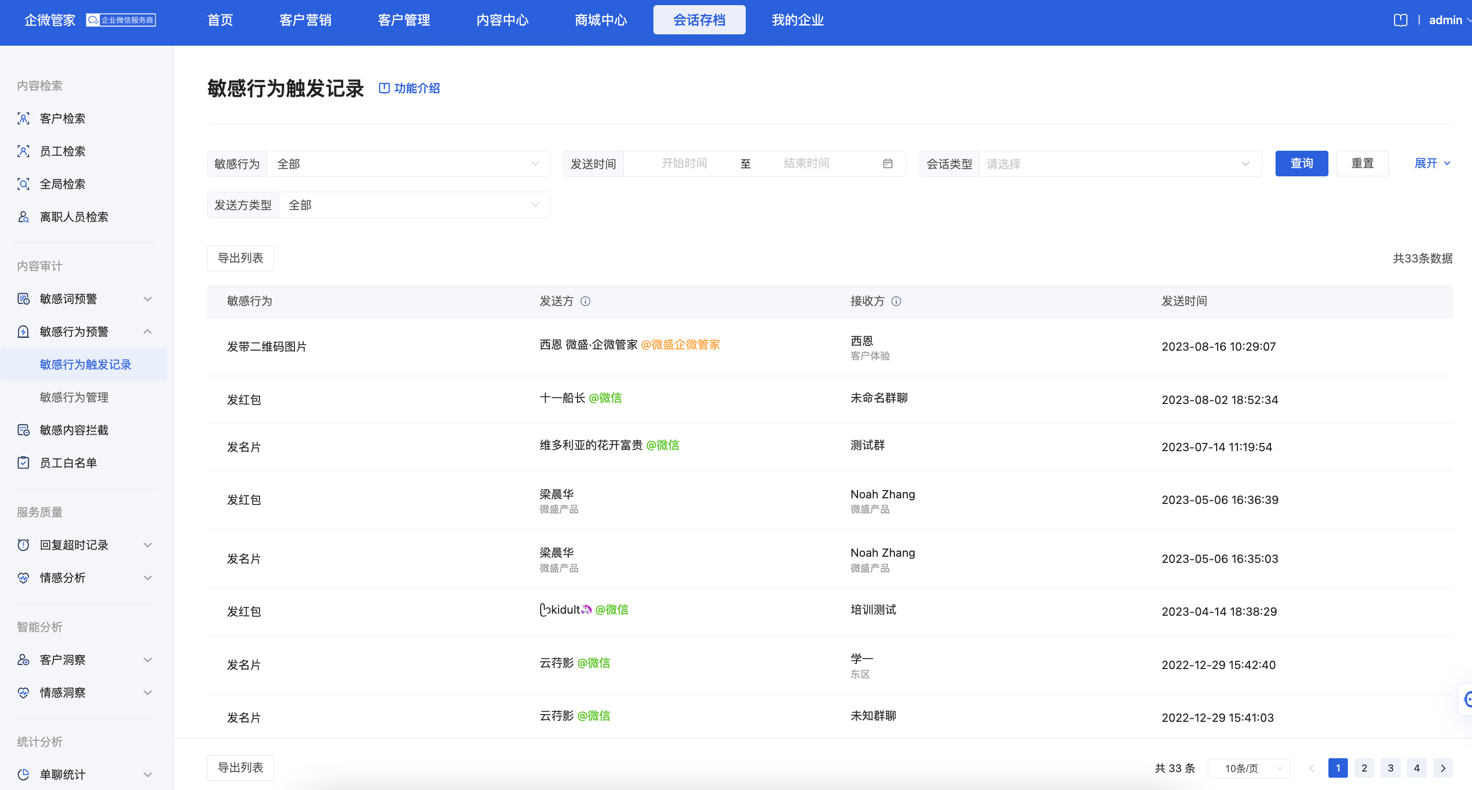
Task: Click the 查询 search button
Action: (1302, 164)
